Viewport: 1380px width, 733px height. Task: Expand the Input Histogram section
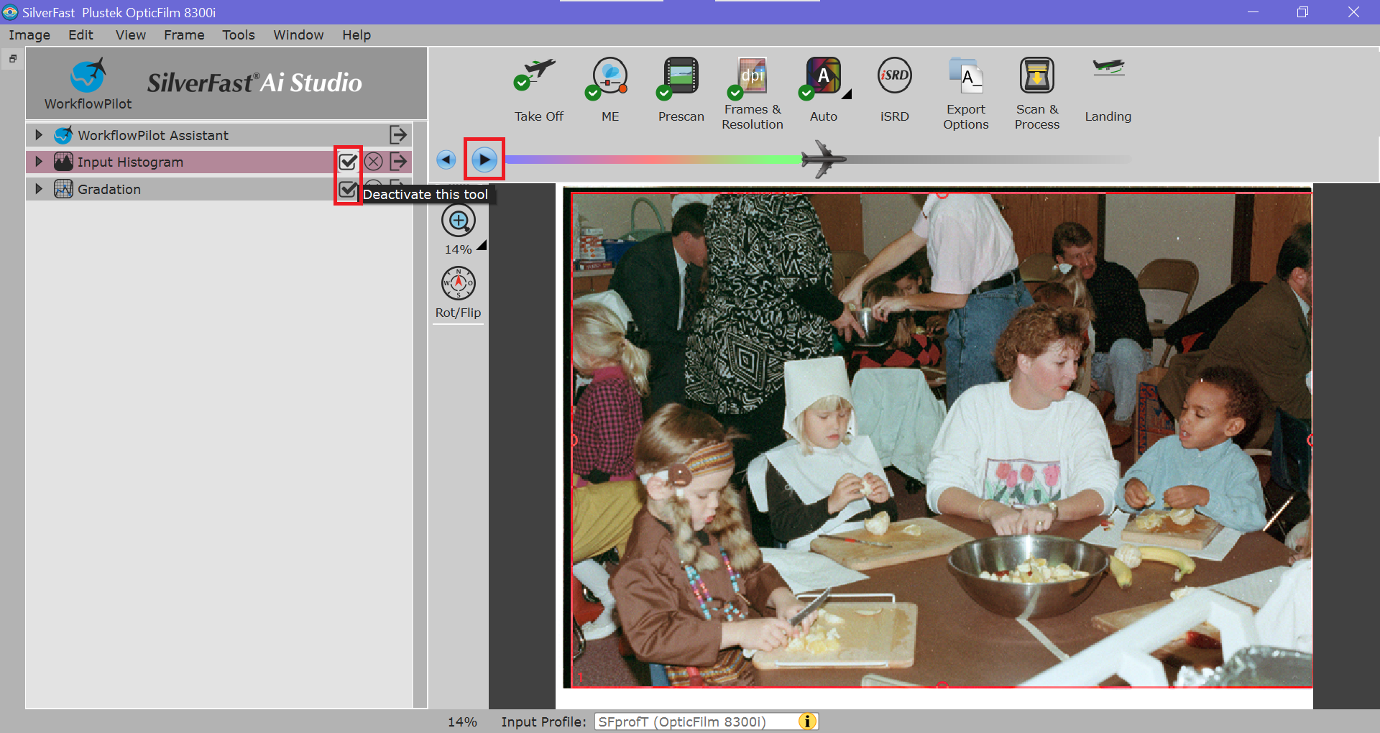39,162
